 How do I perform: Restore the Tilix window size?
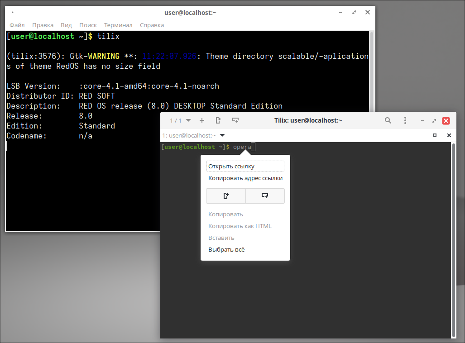(434, 121)
